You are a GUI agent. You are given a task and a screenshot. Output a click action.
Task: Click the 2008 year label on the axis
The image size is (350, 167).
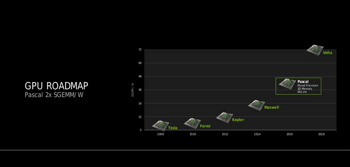161,134
